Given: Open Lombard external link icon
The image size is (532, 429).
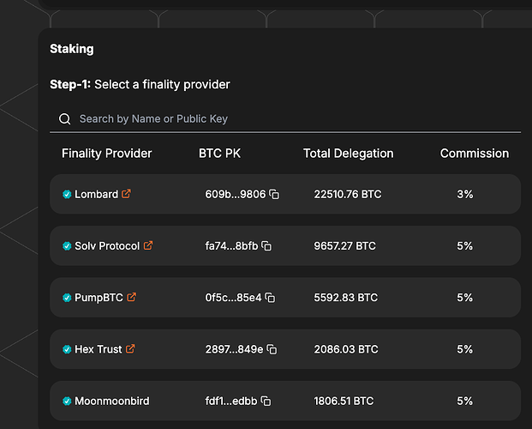Looking at the screenshot, I should click(x=126, y=193).
